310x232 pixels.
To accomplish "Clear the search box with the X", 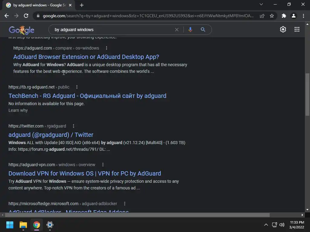I will (177, 30).
